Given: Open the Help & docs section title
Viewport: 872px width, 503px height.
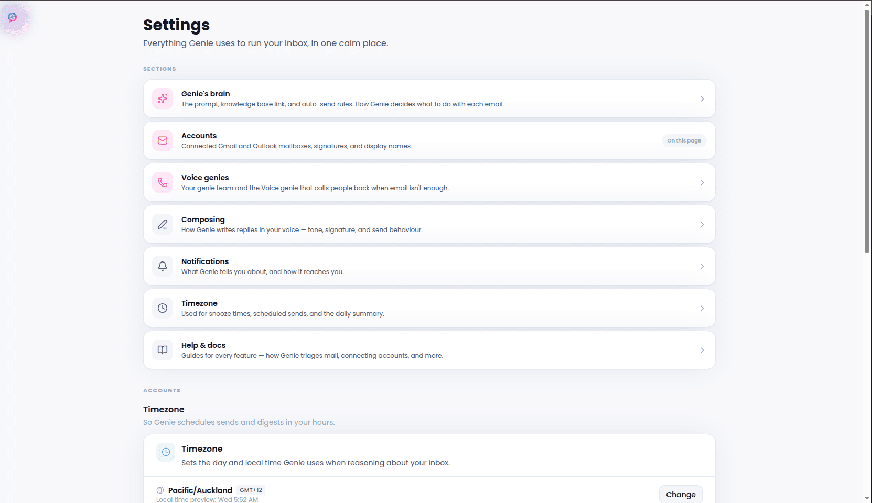Looking at the screenshot, I should tap(203, 345).
